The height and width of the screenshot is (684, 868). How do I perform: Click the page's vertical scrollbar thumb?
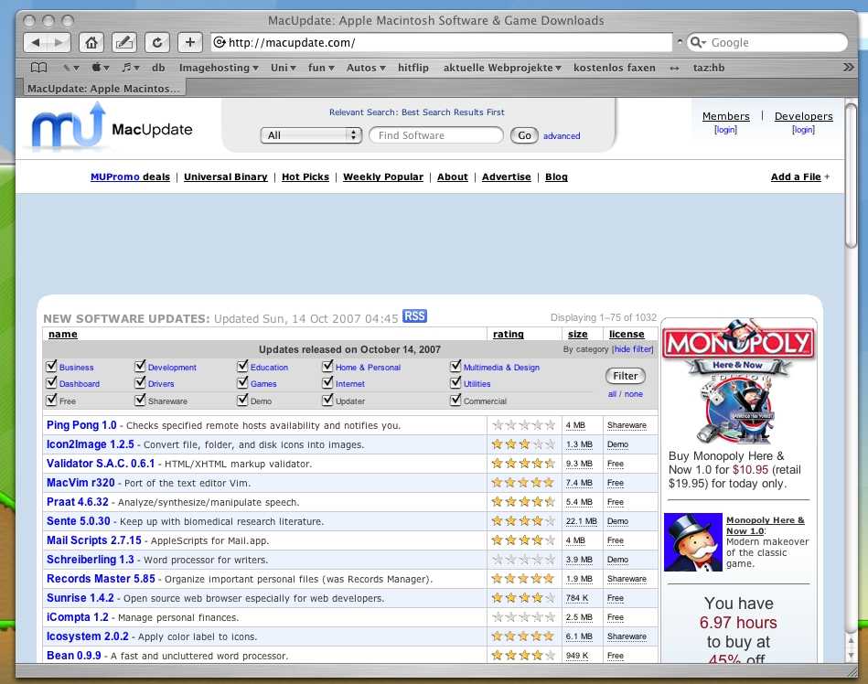coord(851,176)
